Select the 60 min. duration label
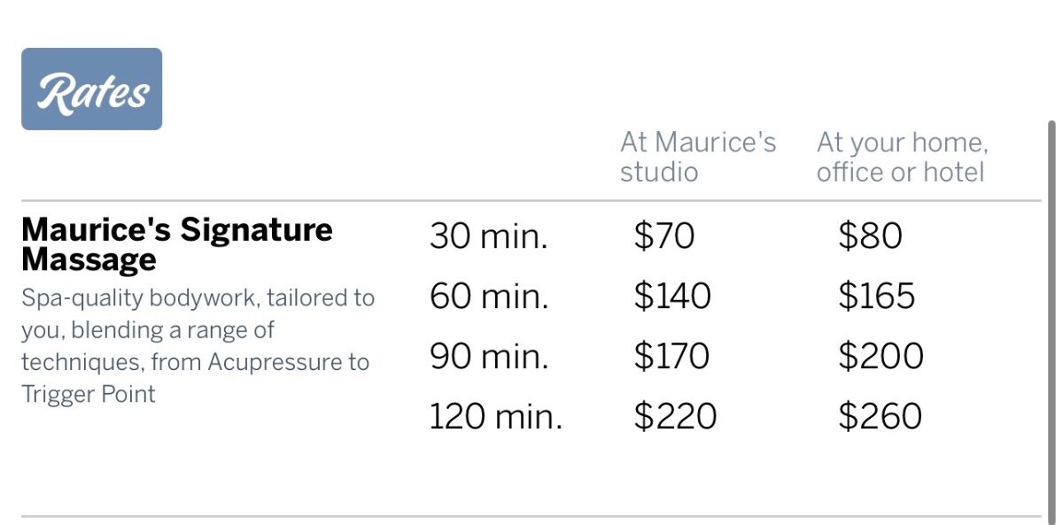1063x525 pixels. point(488,297)
